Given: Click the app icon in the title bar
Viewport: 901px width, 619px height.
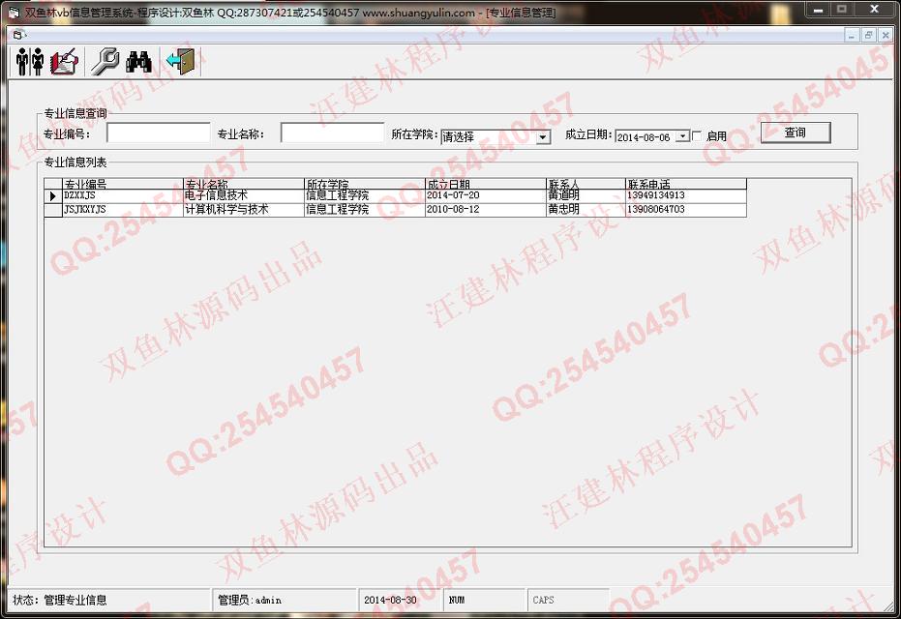Looking at the screenshot, I should [14, 12].
